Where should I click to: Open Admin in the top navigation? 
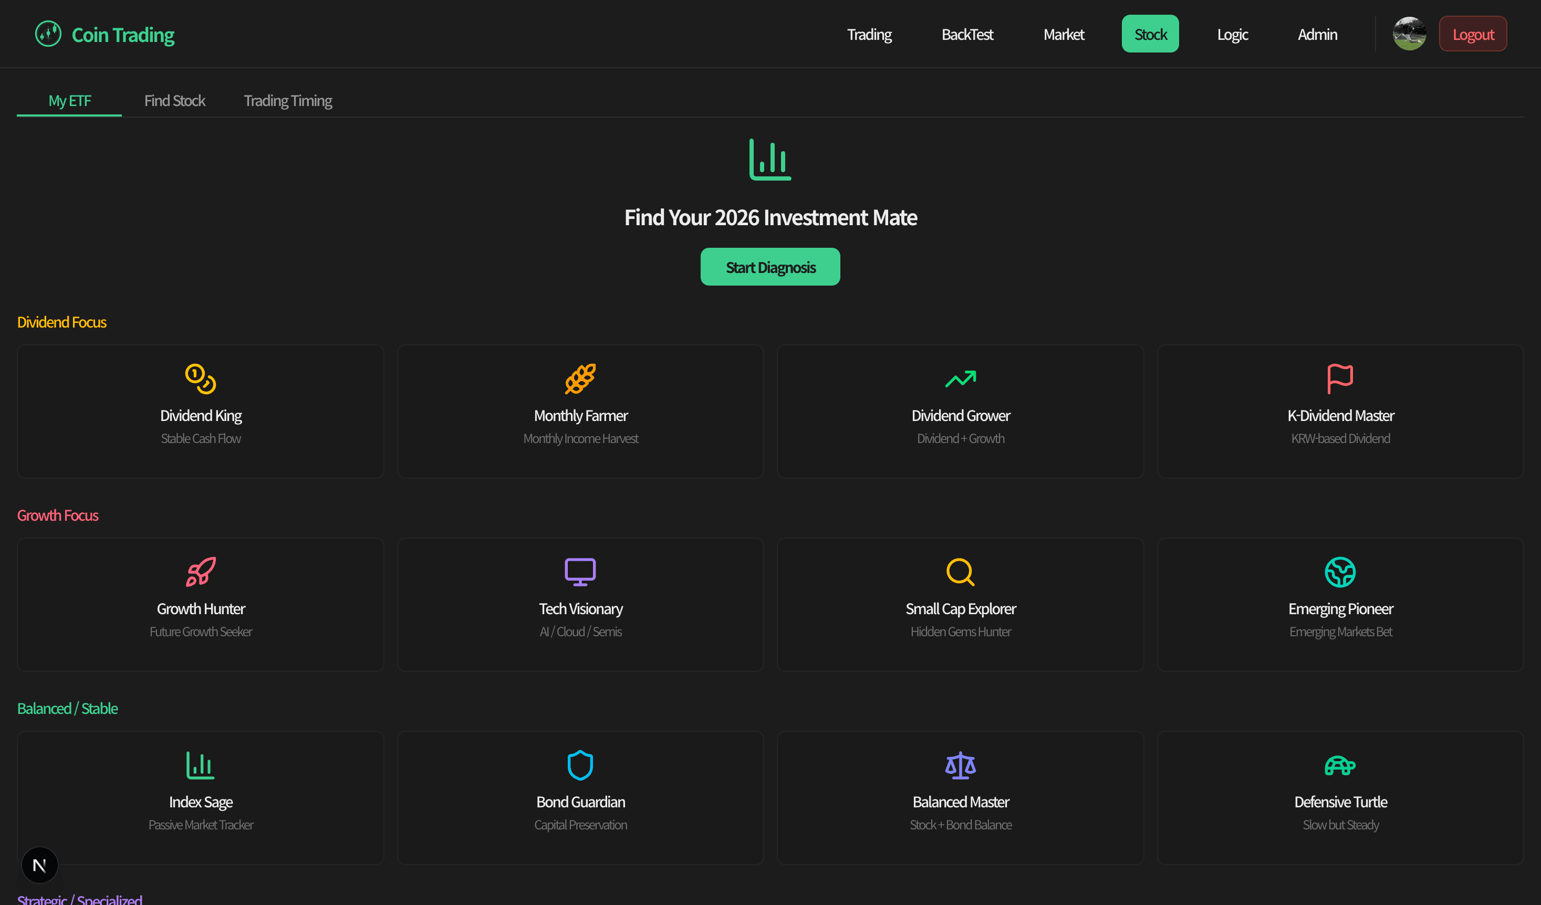pos(1317,34)
